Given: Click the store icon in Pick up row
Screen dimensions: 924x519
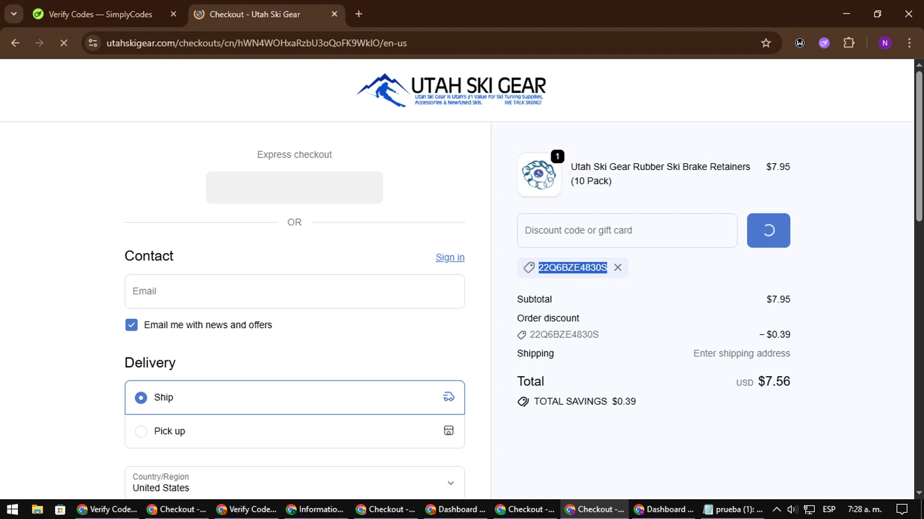Looking at the screenshot, I should tap(449, 431).
